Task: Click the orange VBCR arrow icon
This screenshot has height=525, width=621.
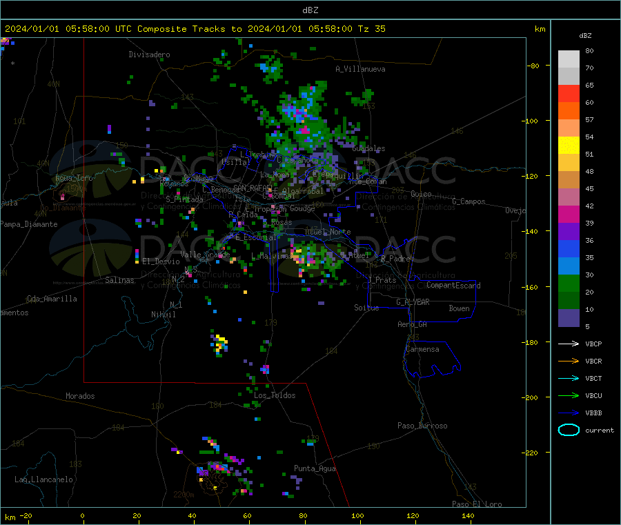Action: click(569, 361)
